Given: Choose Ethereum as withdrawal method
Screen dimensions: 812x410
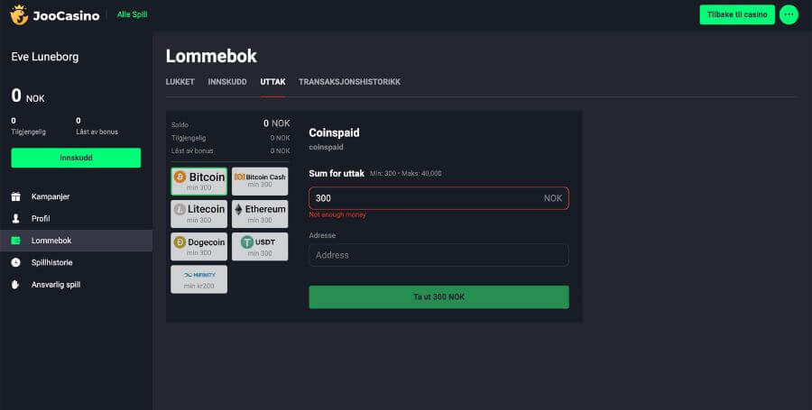Looking at the screenshot, I should pos(260,214).
